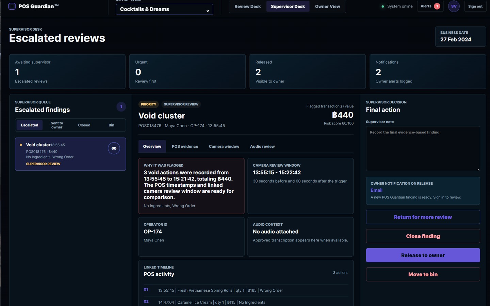The width and height of the screenshot is (490, 306).
Task: Click the Sign out button
Action: (x=475, y=6)
